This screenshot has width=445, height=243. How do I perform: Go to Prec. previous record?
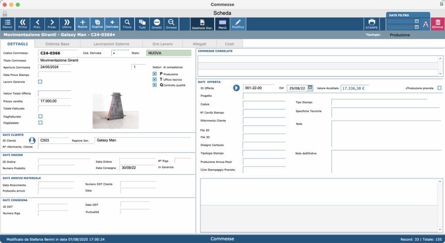[x=37, y=24]
